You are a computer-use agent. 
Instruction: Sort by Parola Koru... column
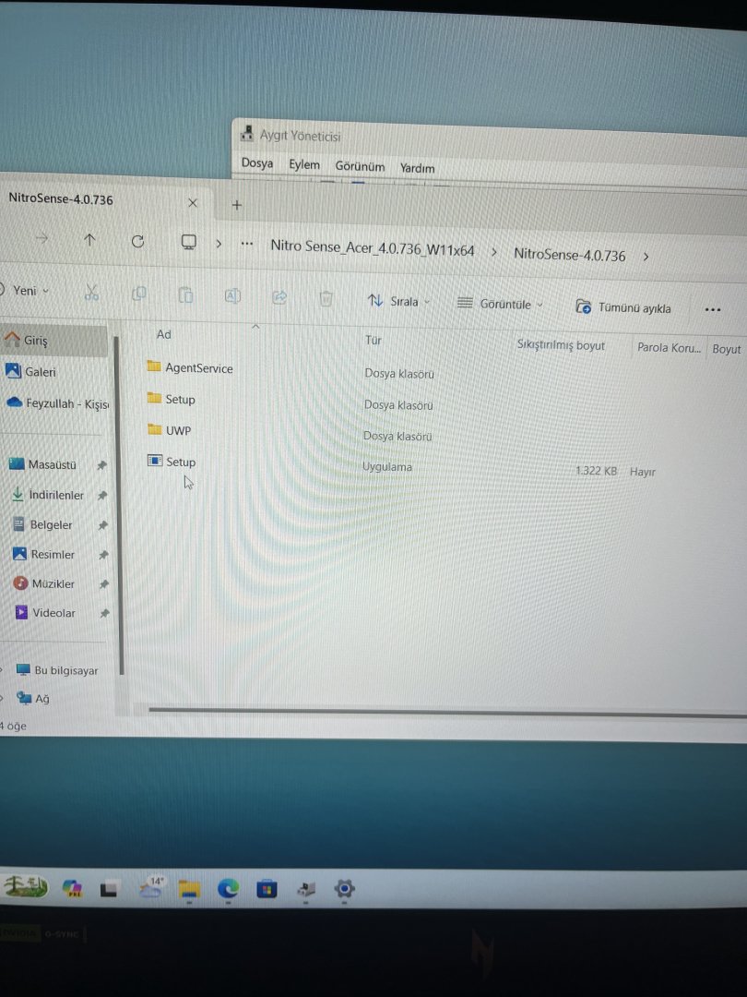[x=669, y=348]
